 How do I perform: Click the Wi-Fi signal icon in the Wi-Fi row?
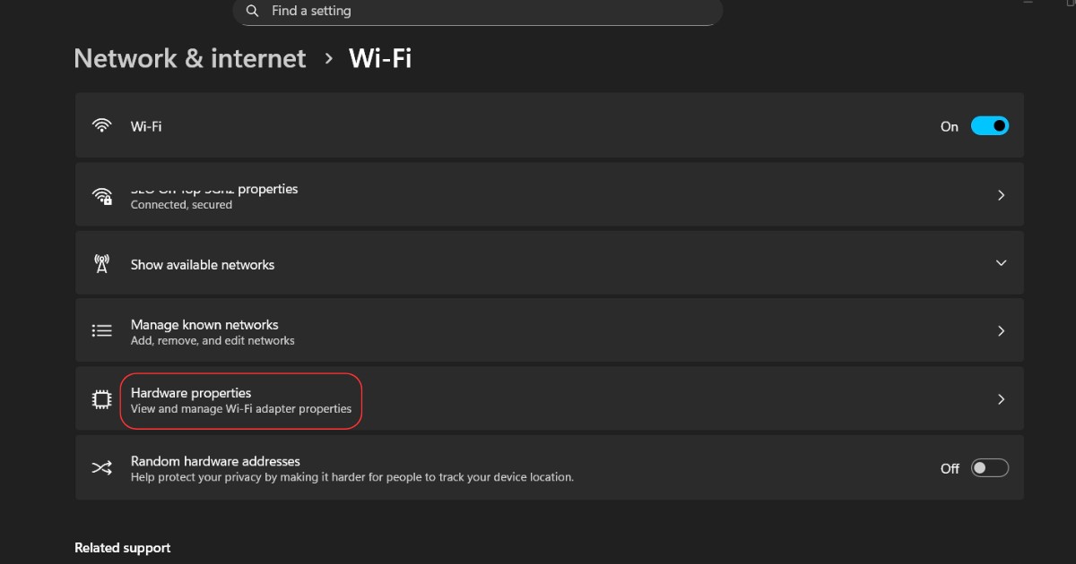pos(101,125)
